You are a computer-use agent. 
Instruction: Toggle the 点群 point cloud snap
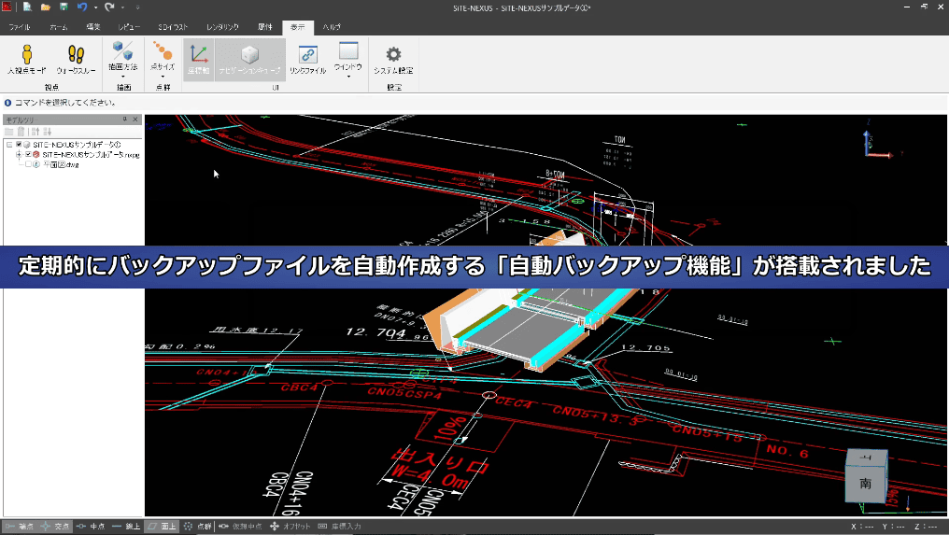pyautogui.click(x=197, y=527)
